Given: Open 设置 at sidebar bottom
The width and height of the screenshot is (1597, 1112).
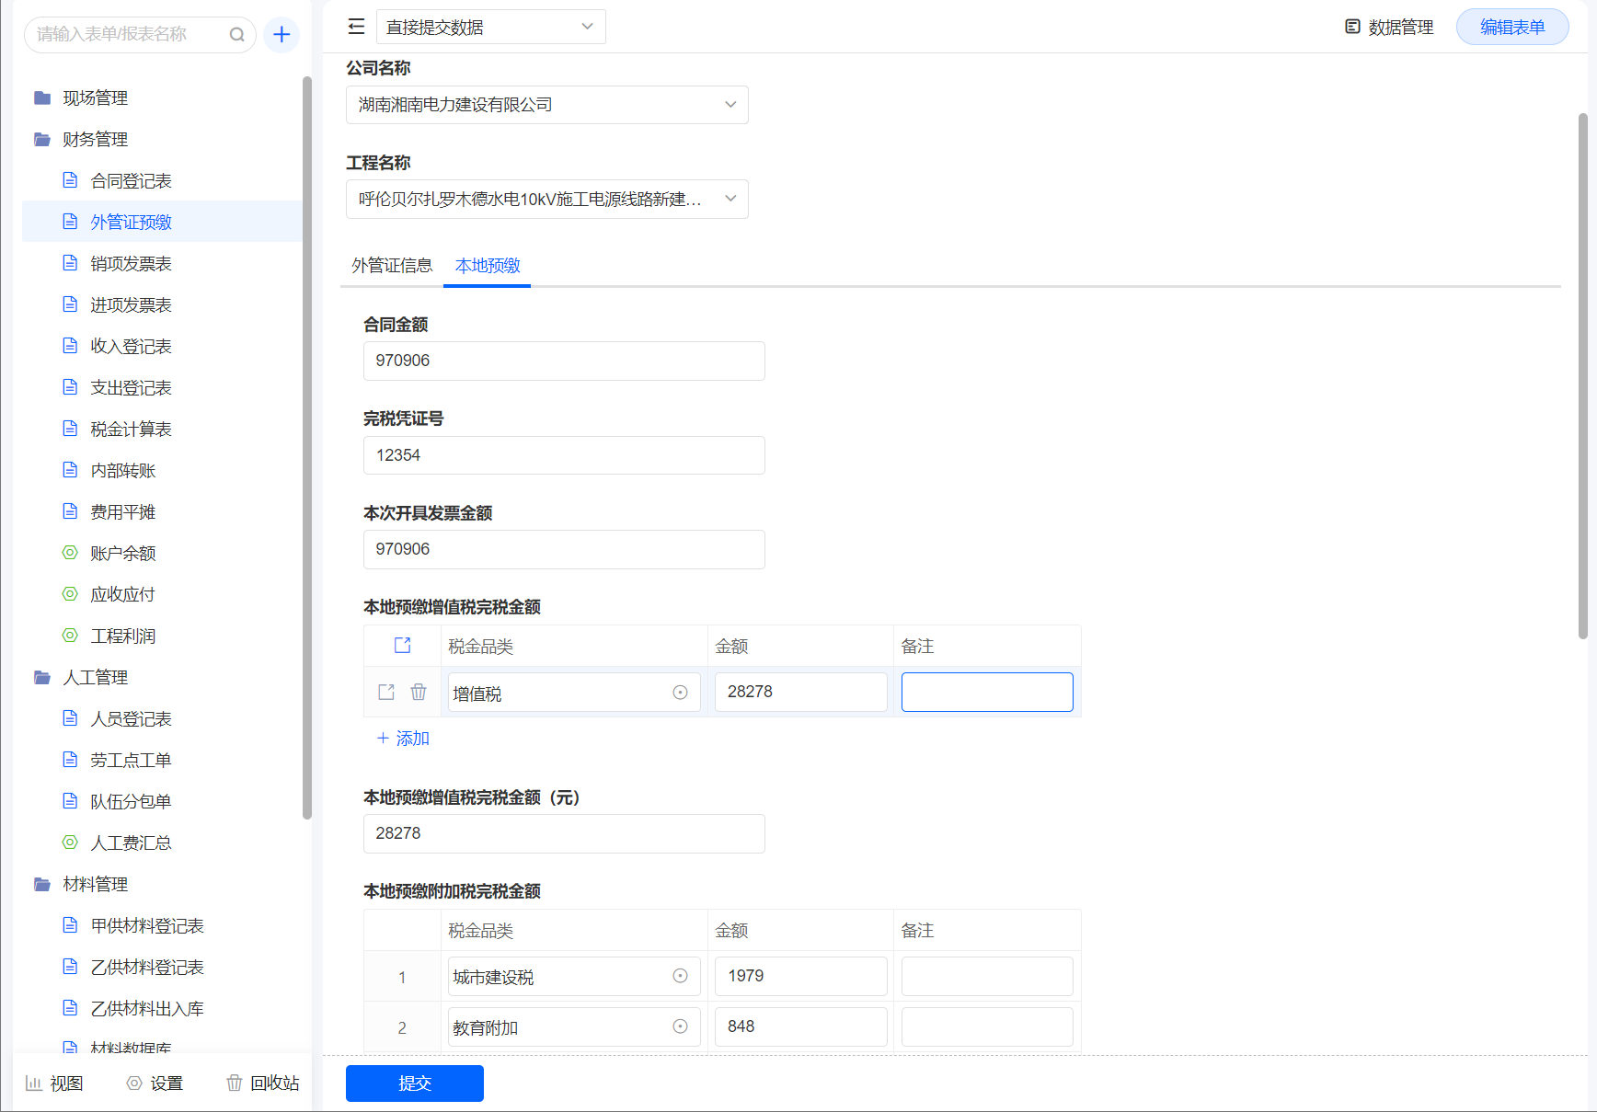Looking at the screenshot, I should point(155,1083).
